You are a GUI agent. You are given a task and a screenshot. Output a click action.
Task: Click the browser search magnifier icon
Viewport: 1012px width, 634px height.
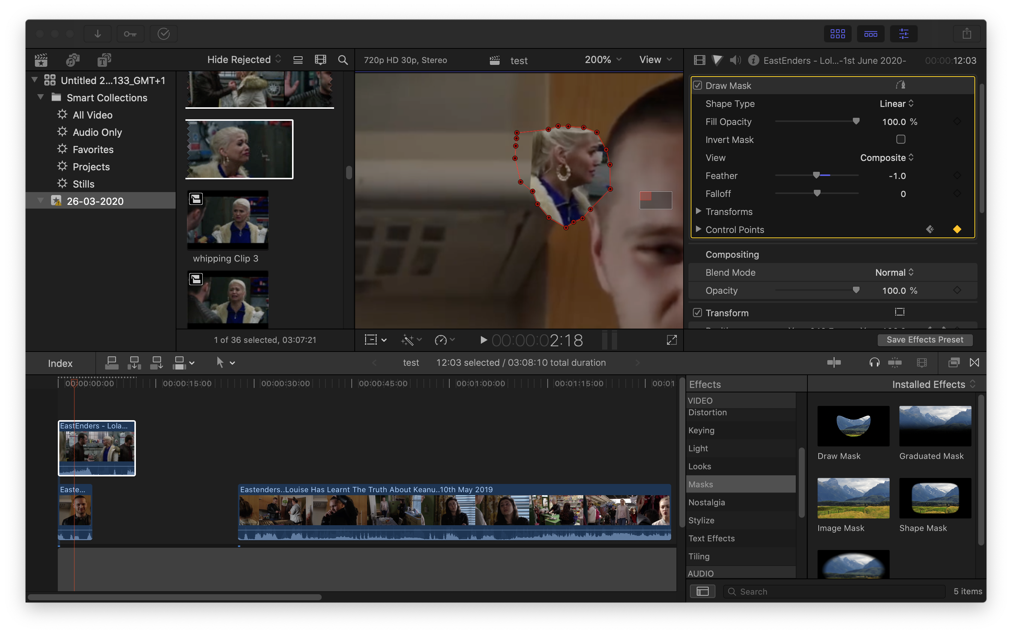pyautogui.click(x=343, y=60)
